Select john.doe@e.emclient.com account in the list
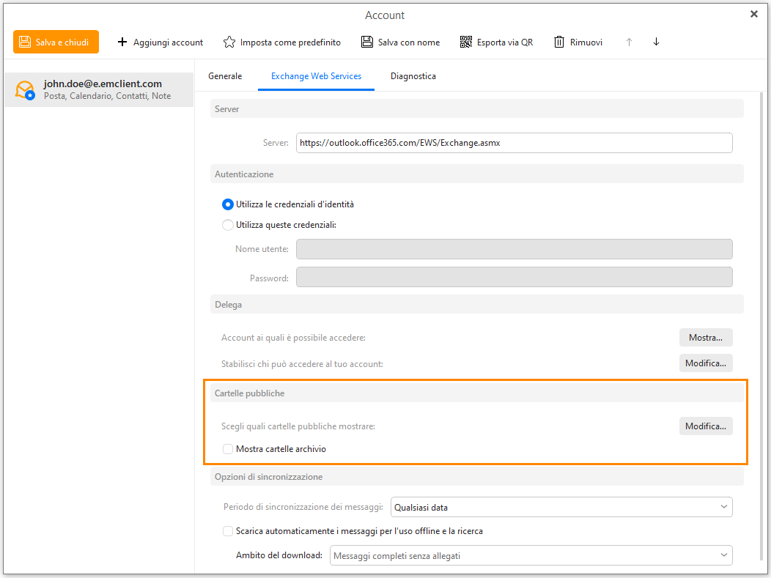The image size is (771, 578). tap(99, 89)
